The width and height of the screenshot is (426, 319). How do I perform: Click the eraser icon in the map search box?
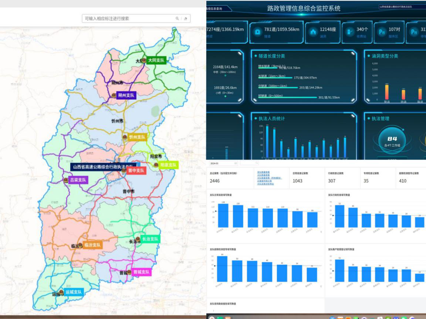[186, 18]
